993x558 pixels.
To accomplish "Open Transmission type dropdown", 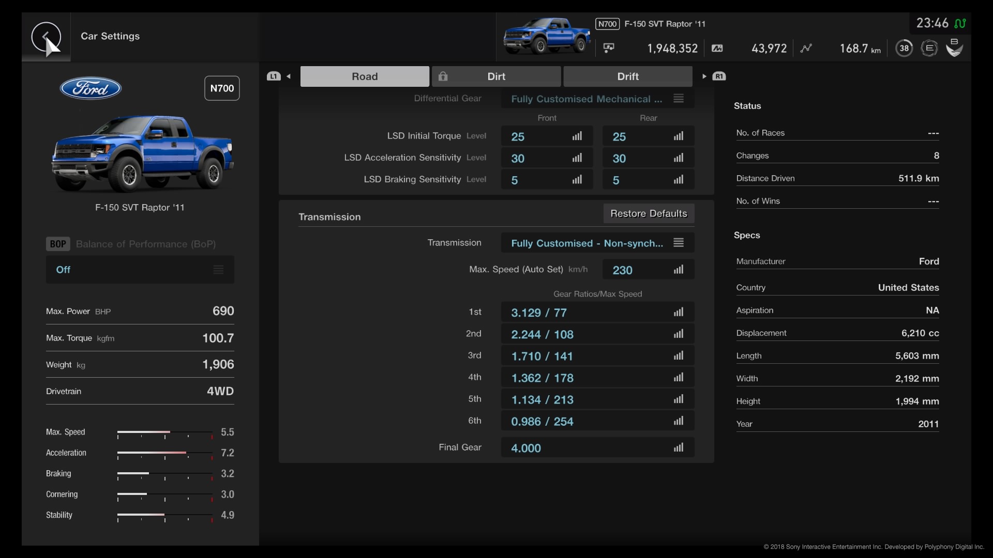I will 597,243.
